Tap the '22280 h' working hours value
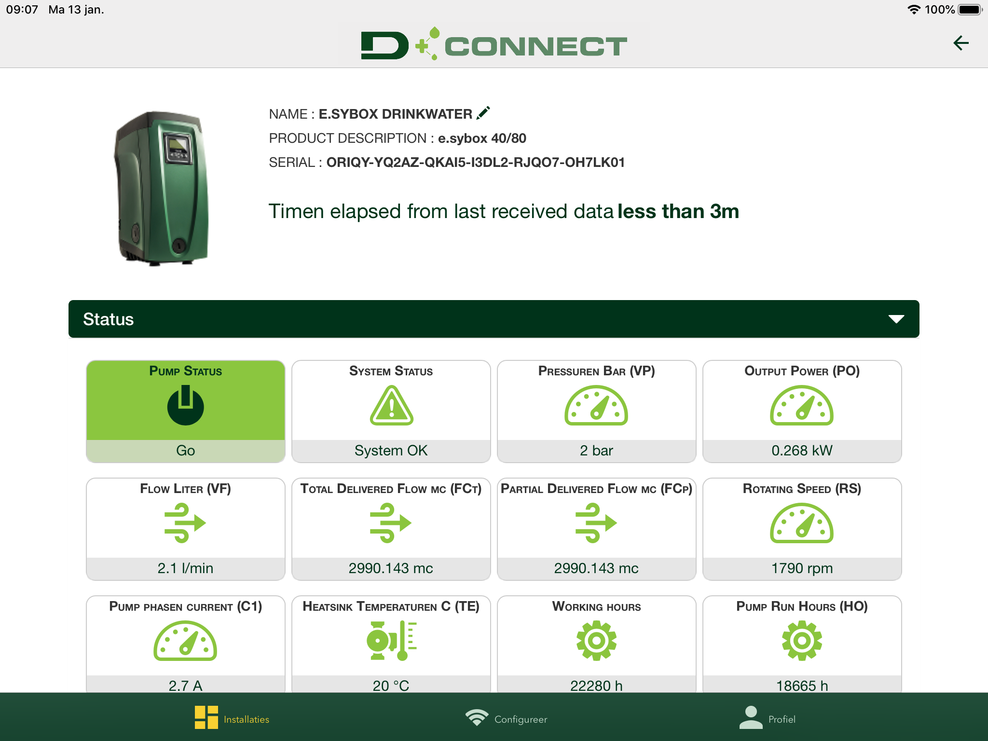The height and width of the screenshot is (741, 988). pyautogui.click(x=596, y=686)
